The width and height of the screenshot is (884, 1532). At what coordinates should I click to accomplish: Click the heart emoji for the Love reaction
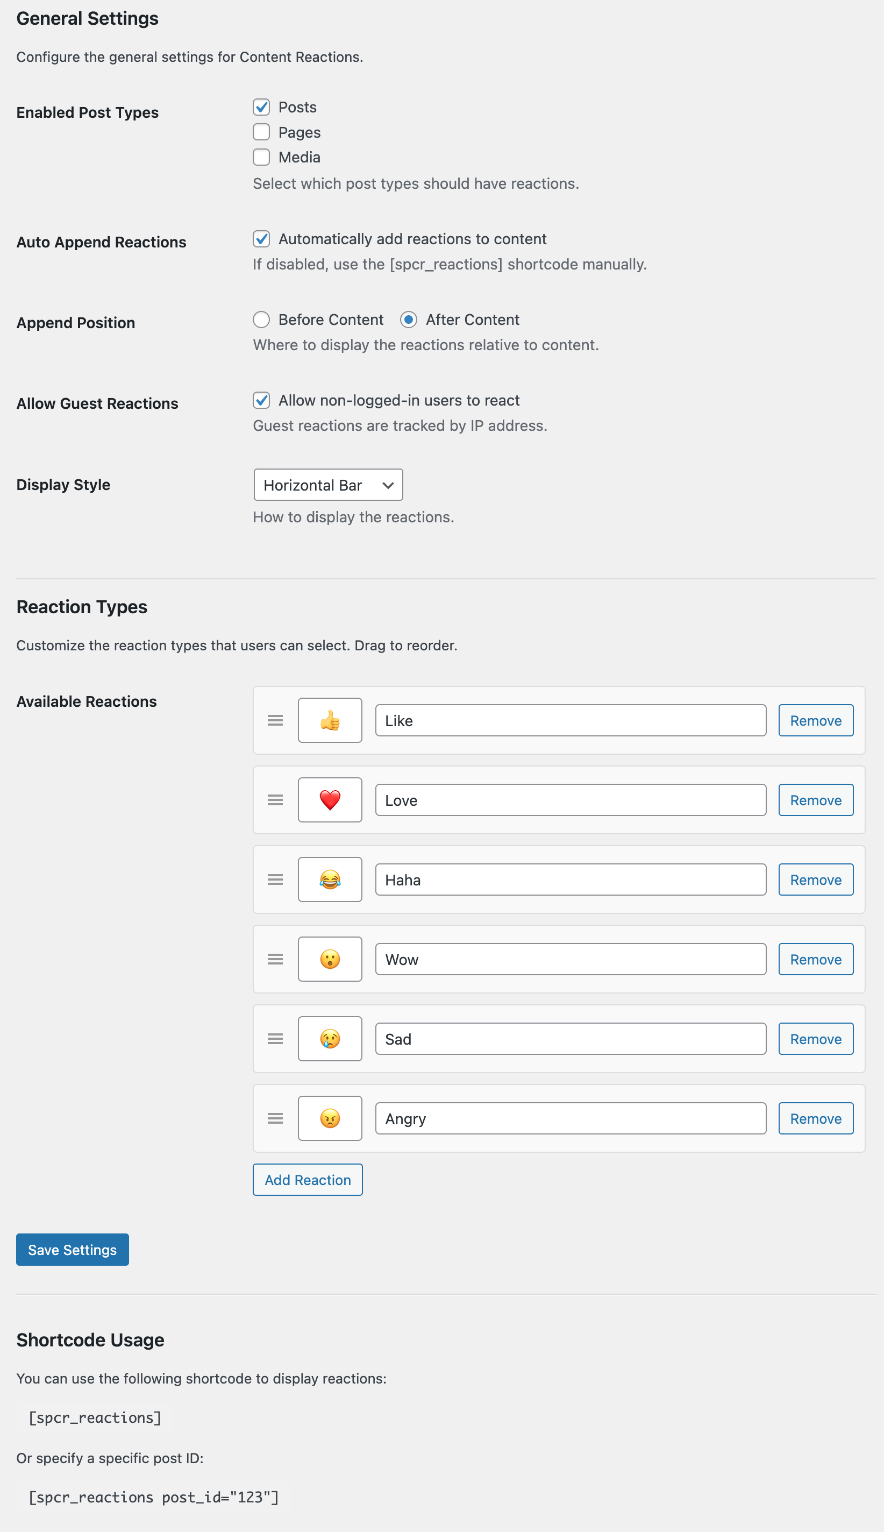coord(330,800)
